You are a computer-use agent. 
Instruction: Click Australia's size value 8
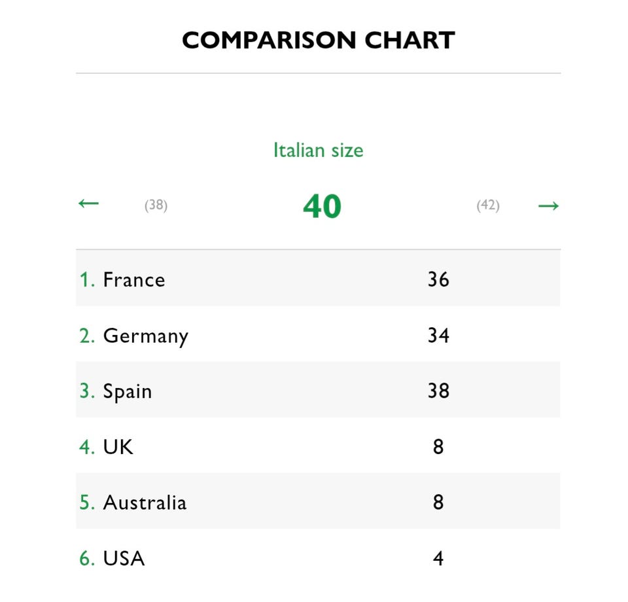438,503
